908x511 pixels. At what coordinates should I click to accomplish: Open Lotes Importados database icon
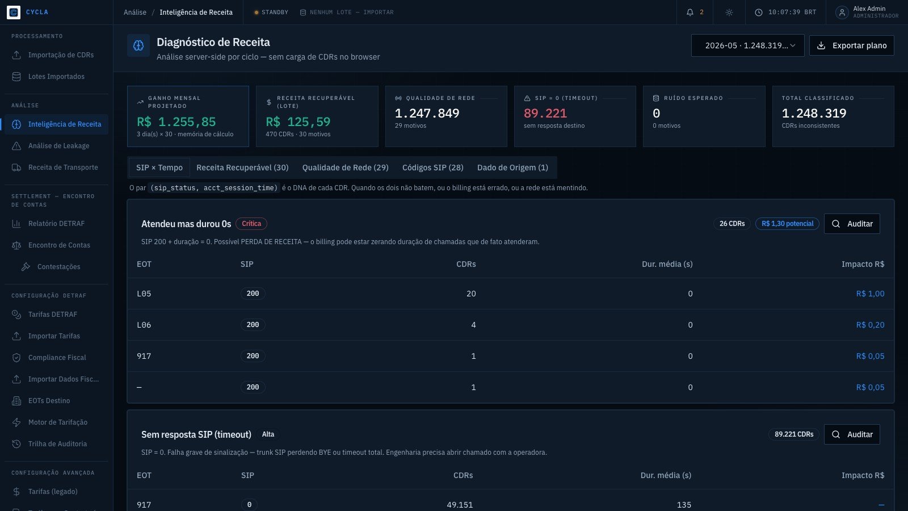pos(16,77)
